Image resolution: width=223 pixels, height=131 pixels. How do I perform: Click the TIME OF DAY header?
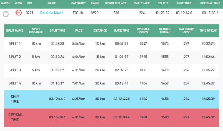pos(208,31)
